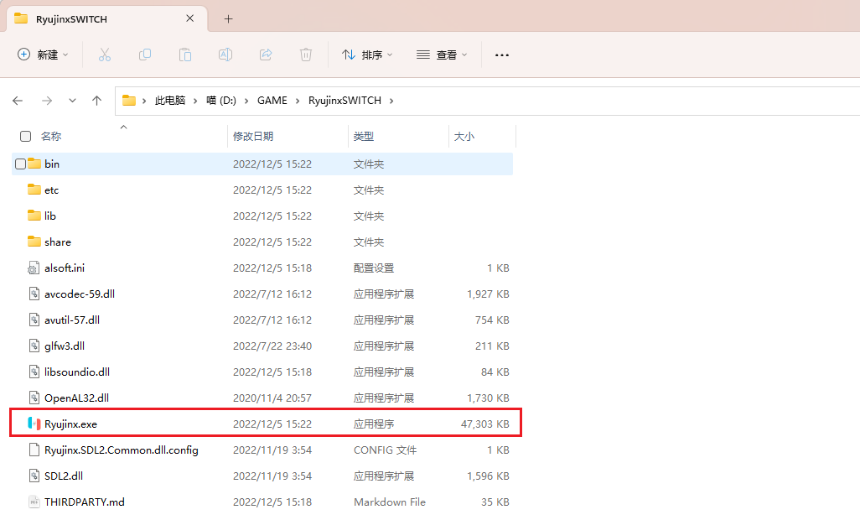The image size is (860, 520).
Task: Go back with the left arrow
Action: (x=18, y=101)
